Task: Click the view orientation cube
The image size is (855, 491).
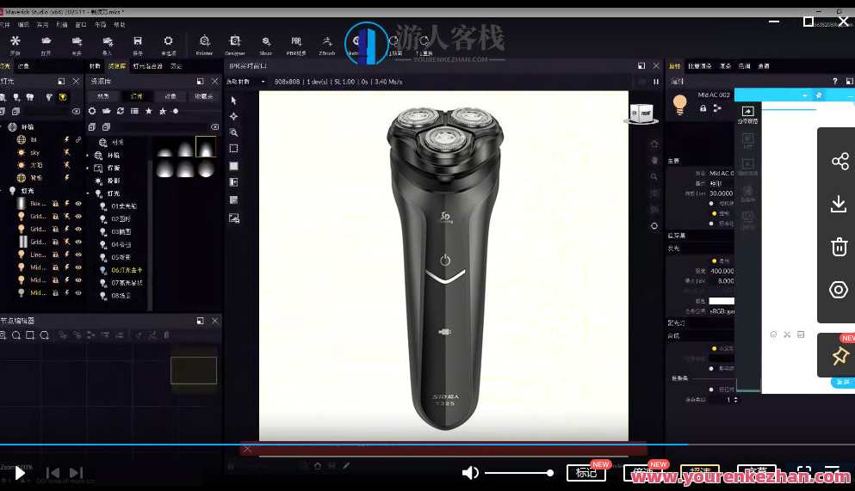Action: [x=641, y=114]
